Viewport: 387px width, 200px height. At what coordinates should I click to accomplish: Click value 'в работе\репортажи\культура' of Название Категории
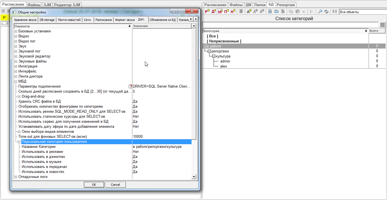coord(157,147)
